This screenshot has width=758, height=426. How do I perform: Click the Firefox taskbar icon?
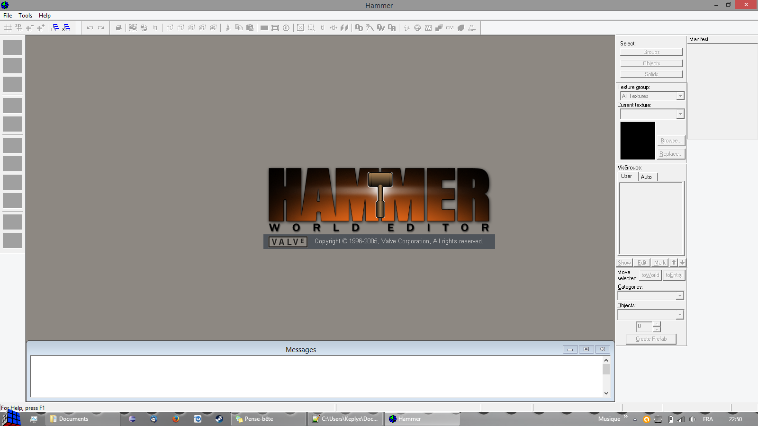176,419
